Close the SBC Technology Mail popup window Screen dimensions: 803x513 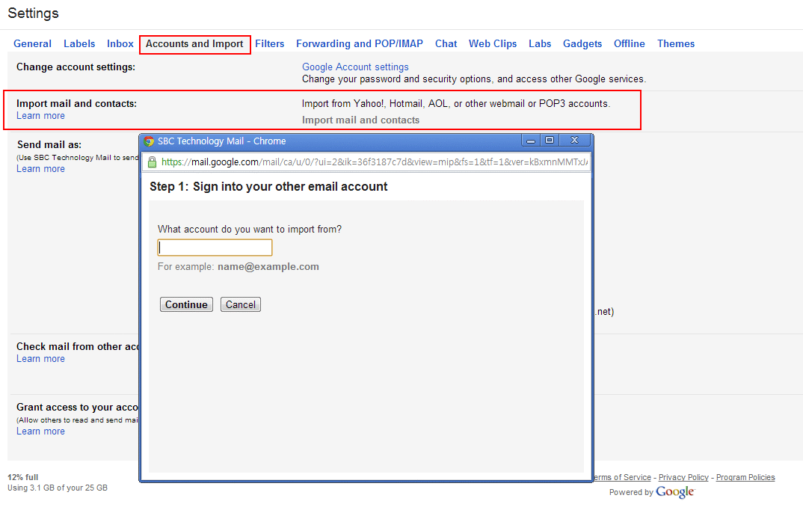[575, 141]
